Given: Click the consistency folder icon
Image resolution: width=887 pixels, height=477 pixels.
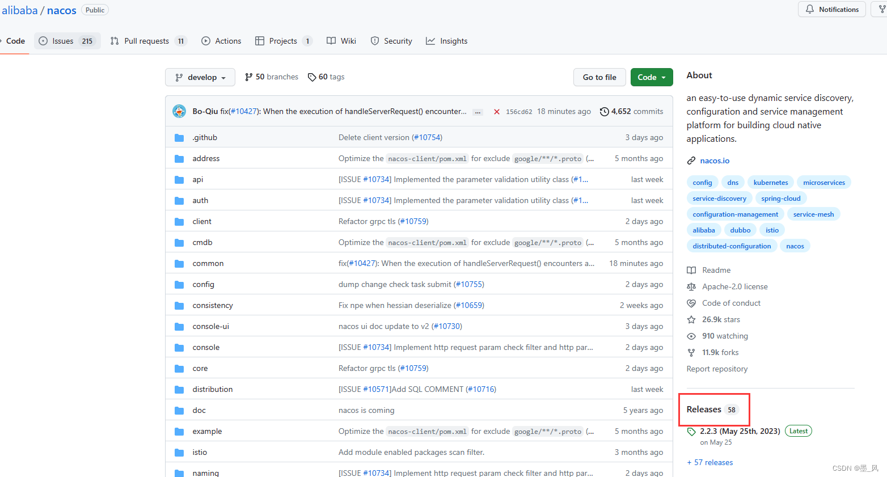Looking at the screenshot, I should click(179, 306).
